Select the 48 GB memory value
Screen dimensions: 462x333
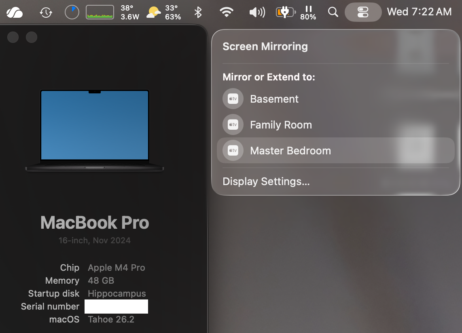(101, 280)
